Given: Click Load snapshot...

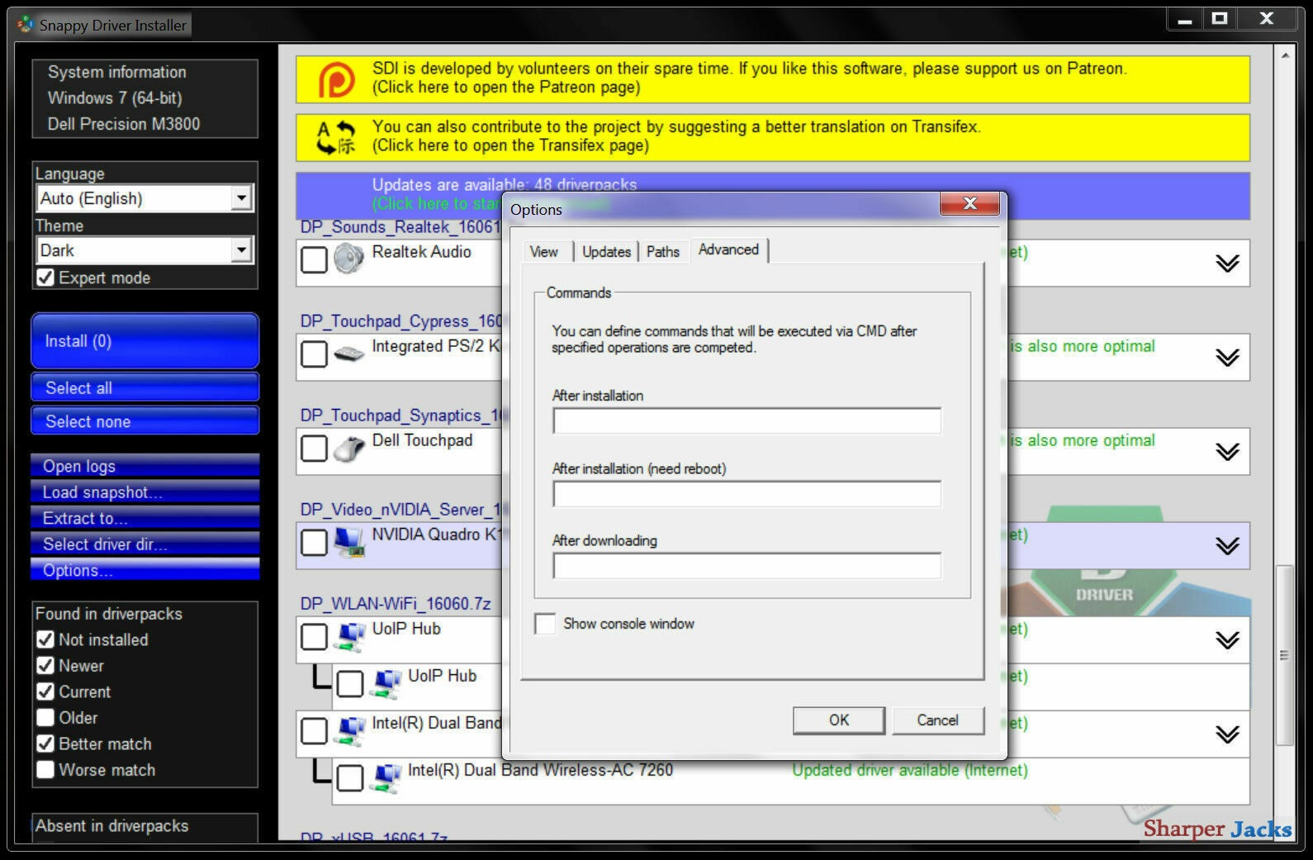Looking at the screenshot, I should (x=145, y=492).
